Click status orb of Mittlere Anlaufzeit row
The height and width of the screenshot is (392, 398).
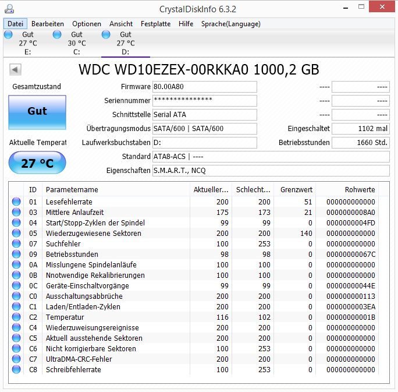pyautogui.click(x=16, y=212)
